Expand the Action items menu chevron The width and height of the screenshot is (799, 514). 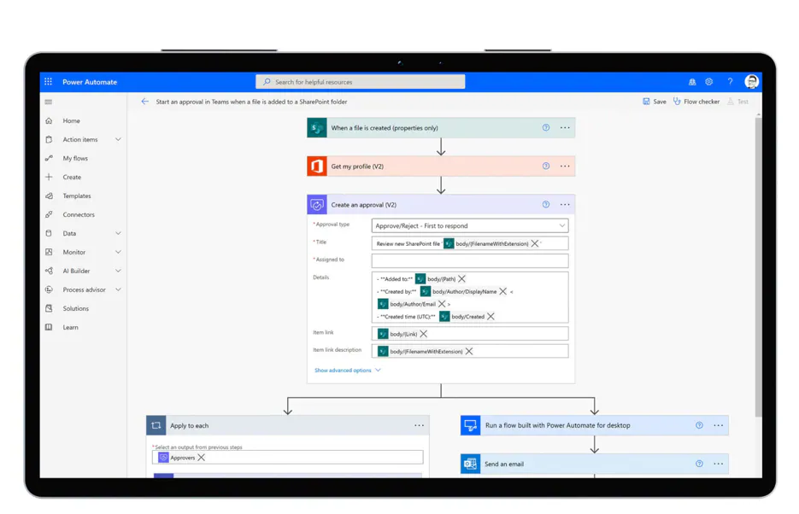(118, 139)
